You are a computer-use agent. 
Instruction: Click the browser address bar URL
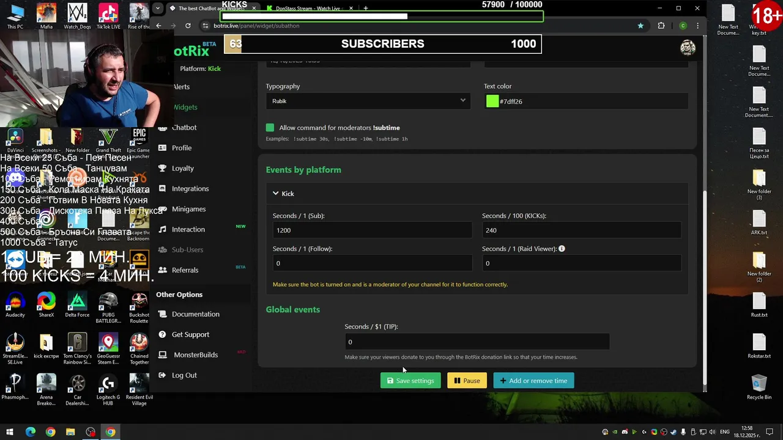click(256, 26)
